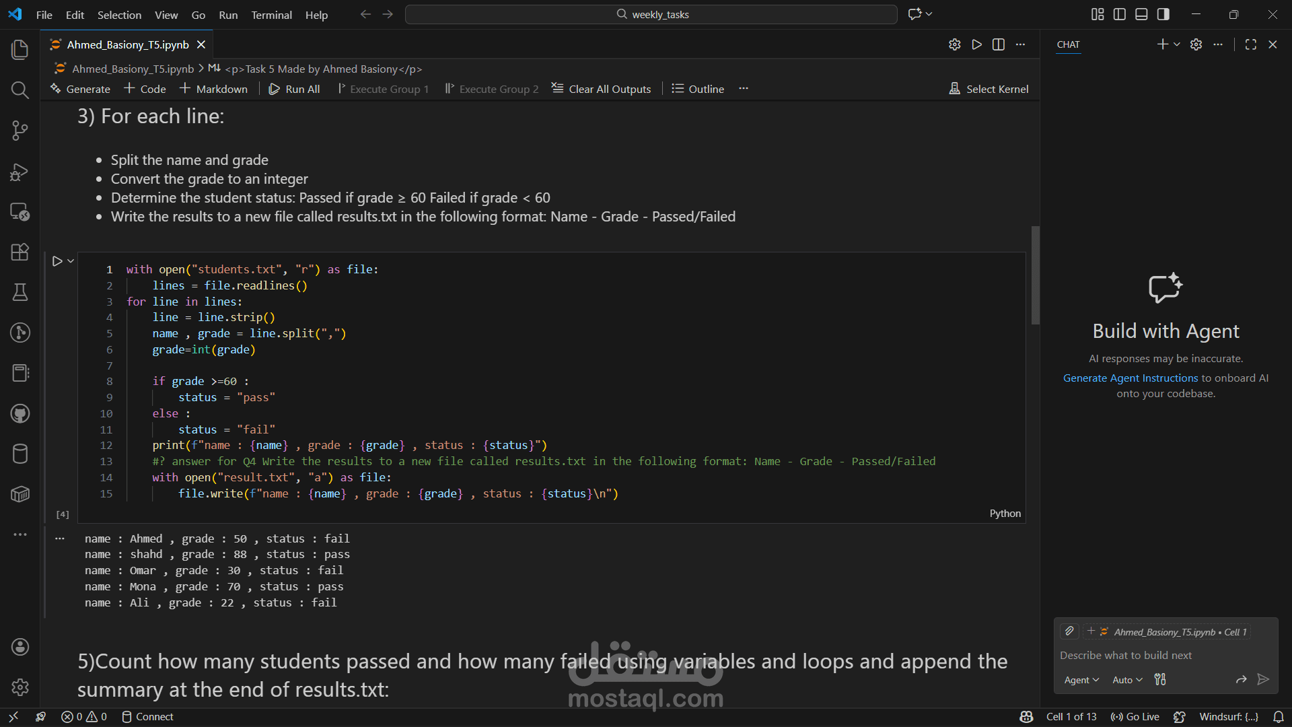Image resolution: width=1292 pixels, height=727 pixels.
Task: Run All notebook cells
Action: click(x=294, y=89)
